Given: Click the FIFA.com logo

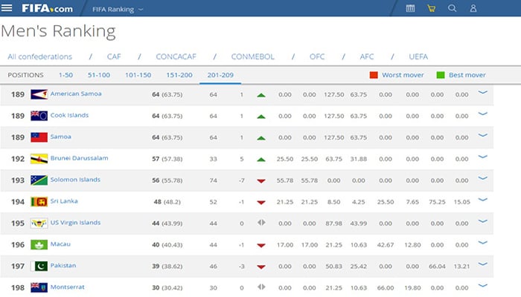Looking at the screenshot, I should coord(47,8).
